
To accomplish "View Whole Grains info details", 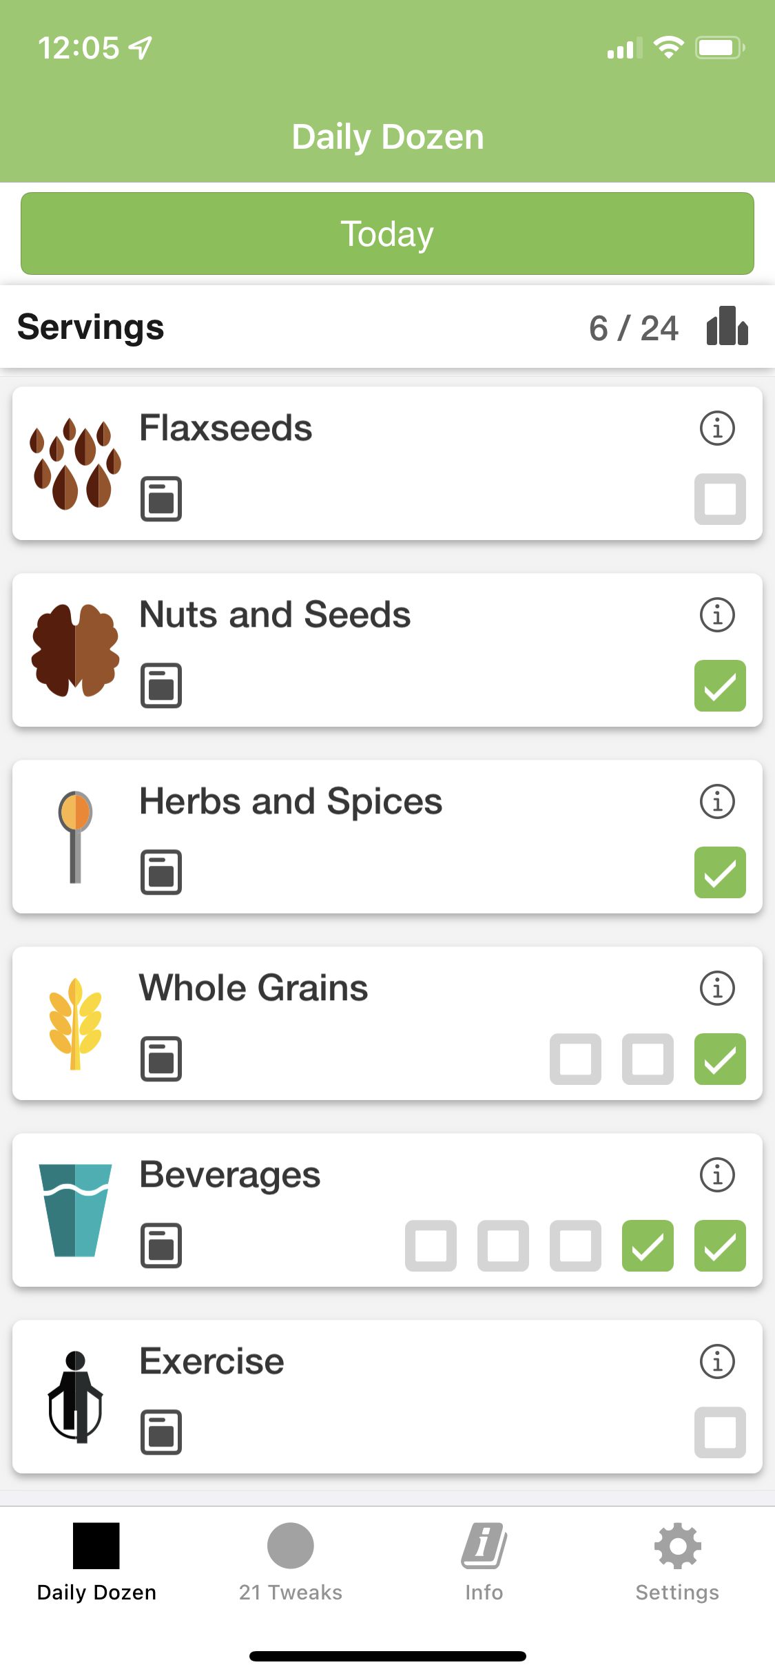I will [717, 988].
